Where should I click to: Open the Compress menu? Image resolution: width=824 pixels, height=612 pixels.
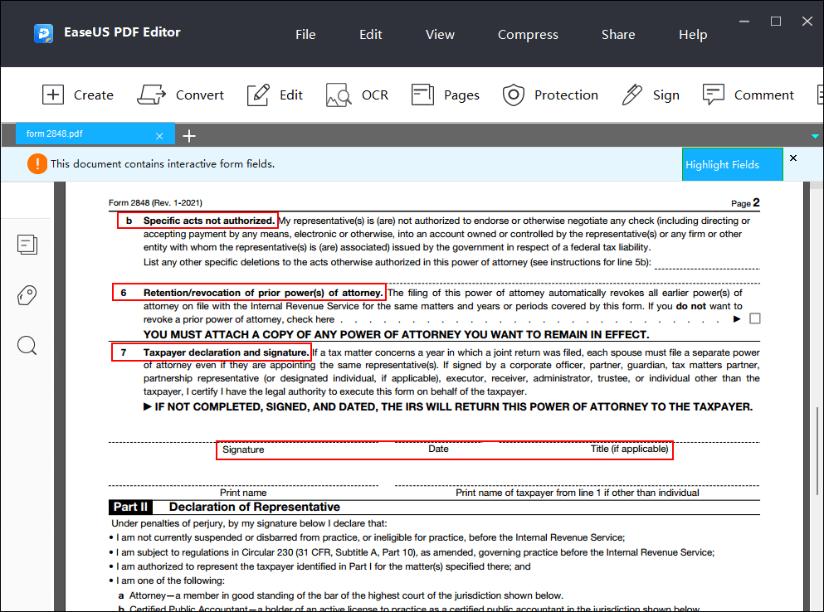(x=528, y=35)
